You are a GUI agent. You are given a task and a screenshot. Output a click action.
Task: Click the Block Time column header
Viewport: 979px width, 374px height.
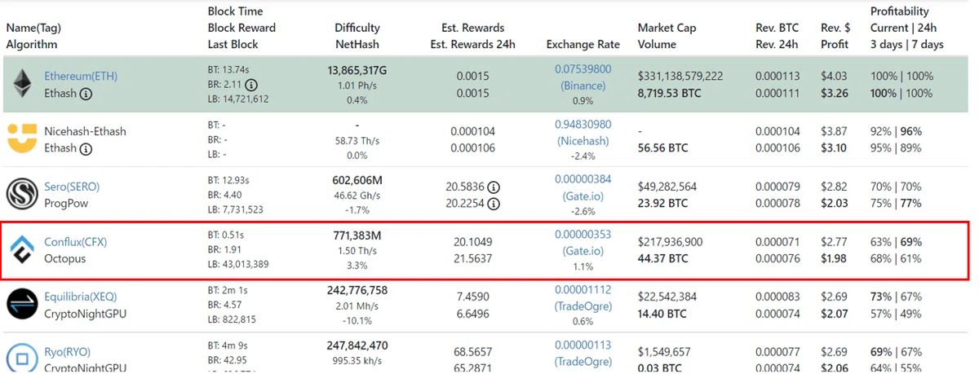[x=241, y=28]
